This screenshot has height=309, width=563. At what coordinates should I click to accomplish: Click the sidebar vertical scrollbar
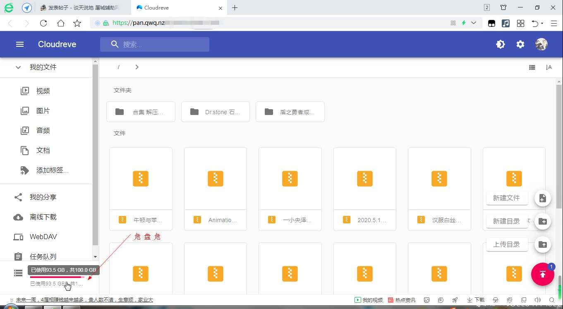click(x=95, y=155)
